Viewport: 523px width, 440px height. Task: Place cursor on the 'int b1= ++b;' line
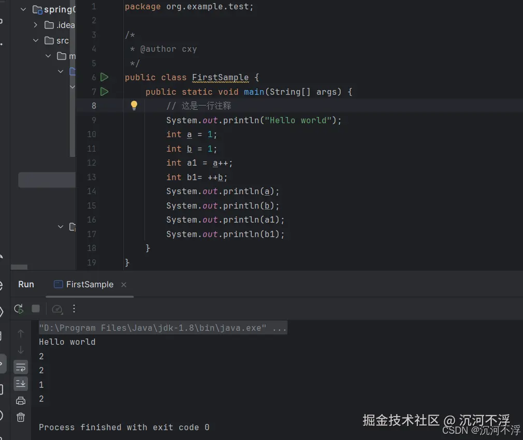coord(197,178)
